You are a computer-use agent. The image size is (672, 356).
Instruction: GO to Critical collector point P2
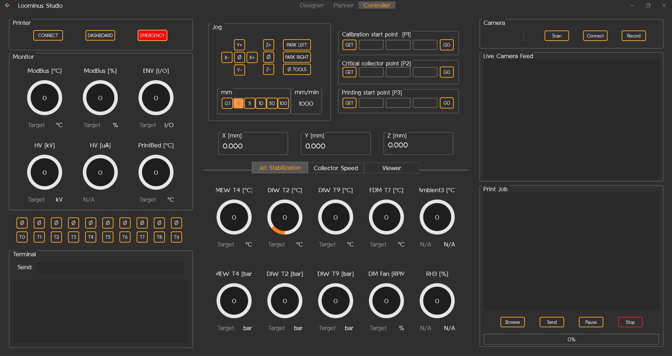click(447, 72)
